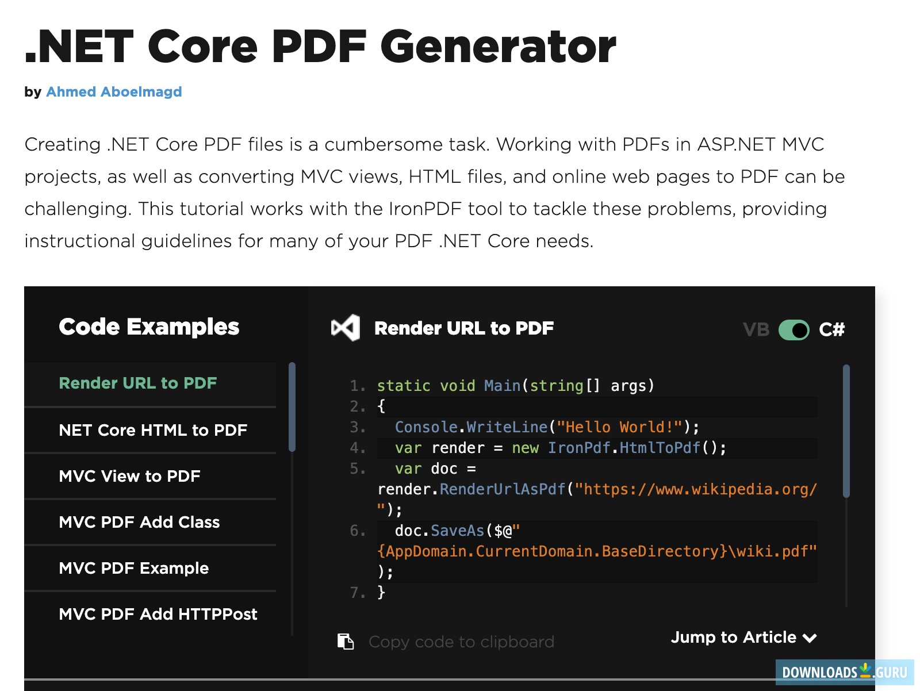
Task: Switch to the MVC View to PDF example
Action: click(129, 476)
